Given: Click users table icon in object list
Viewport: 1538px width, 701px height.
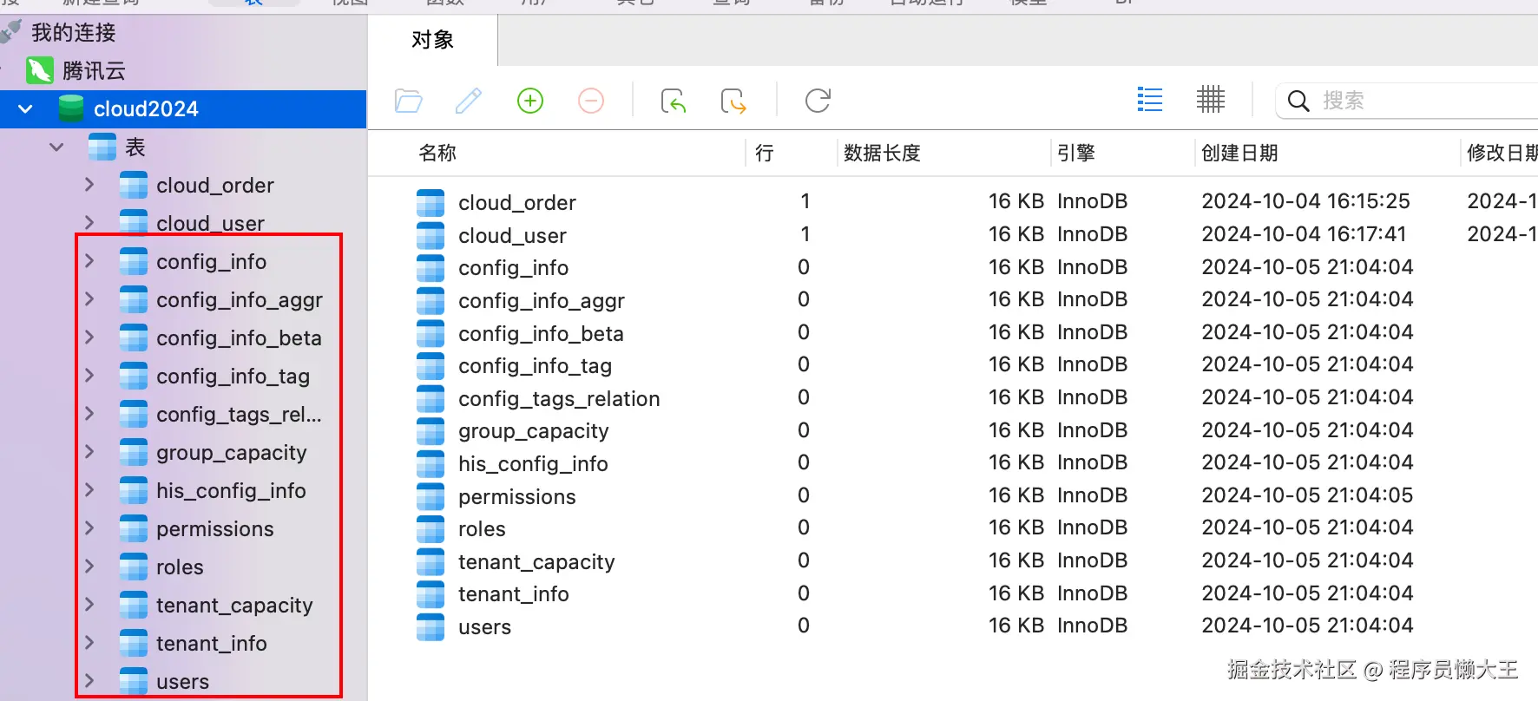Looking at the screenshot, I should (x=431, y=627).
